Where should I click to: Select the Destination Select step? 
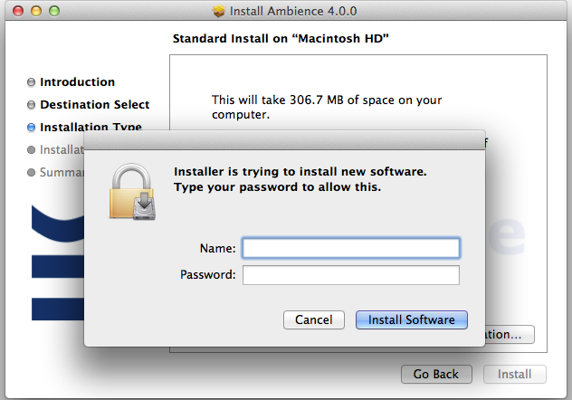coord(95,105)
